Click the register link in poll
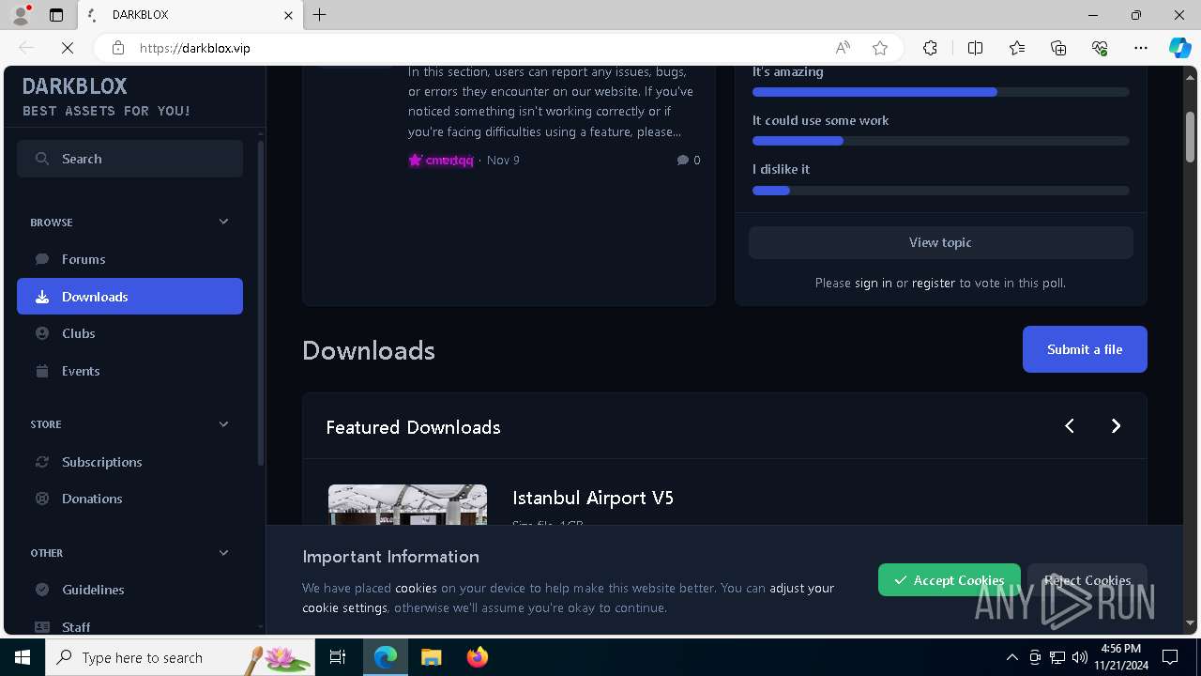The image size is (1201, 676). [x=934, y=283]
